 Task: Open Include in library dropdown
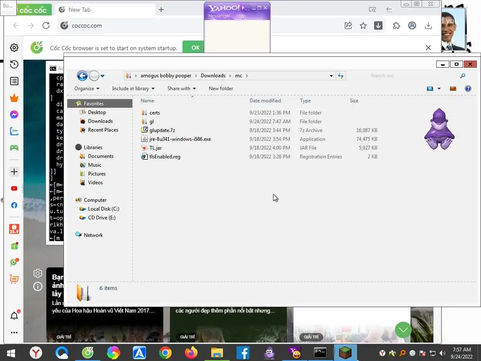tap(133, 89)
